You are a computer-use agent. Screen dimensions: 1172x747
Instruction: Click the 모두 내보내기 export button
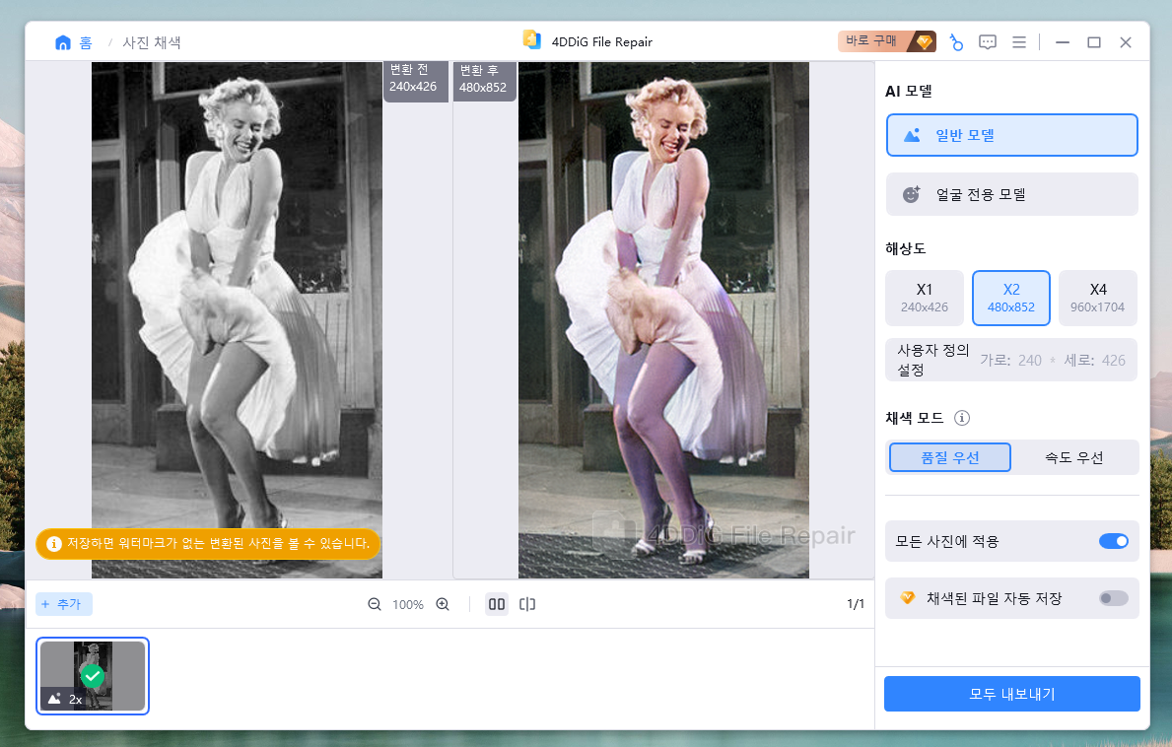click(x=1012, y=694)
